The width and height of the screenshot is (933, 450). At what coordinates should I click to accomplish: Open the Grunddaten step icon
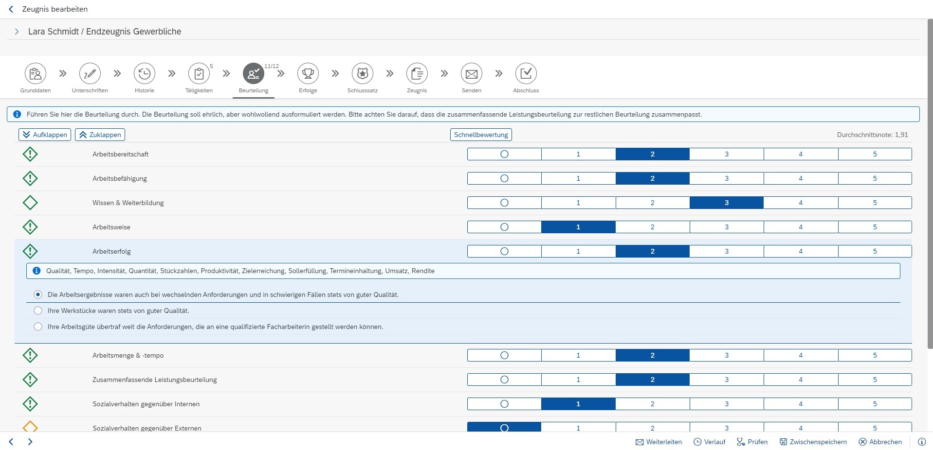click(36, 73)
